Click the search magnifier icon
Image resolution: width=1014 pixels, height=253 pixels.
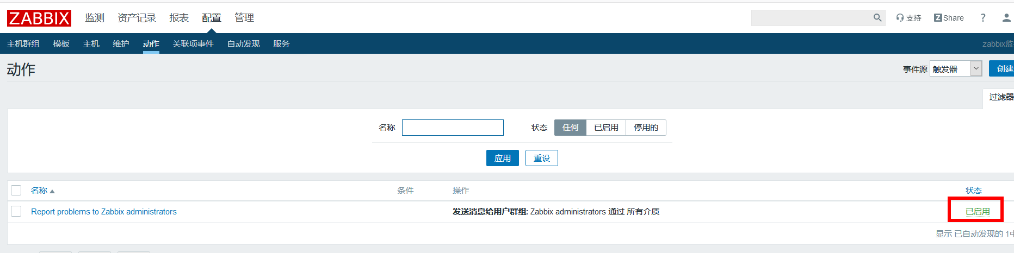(877, 18)
